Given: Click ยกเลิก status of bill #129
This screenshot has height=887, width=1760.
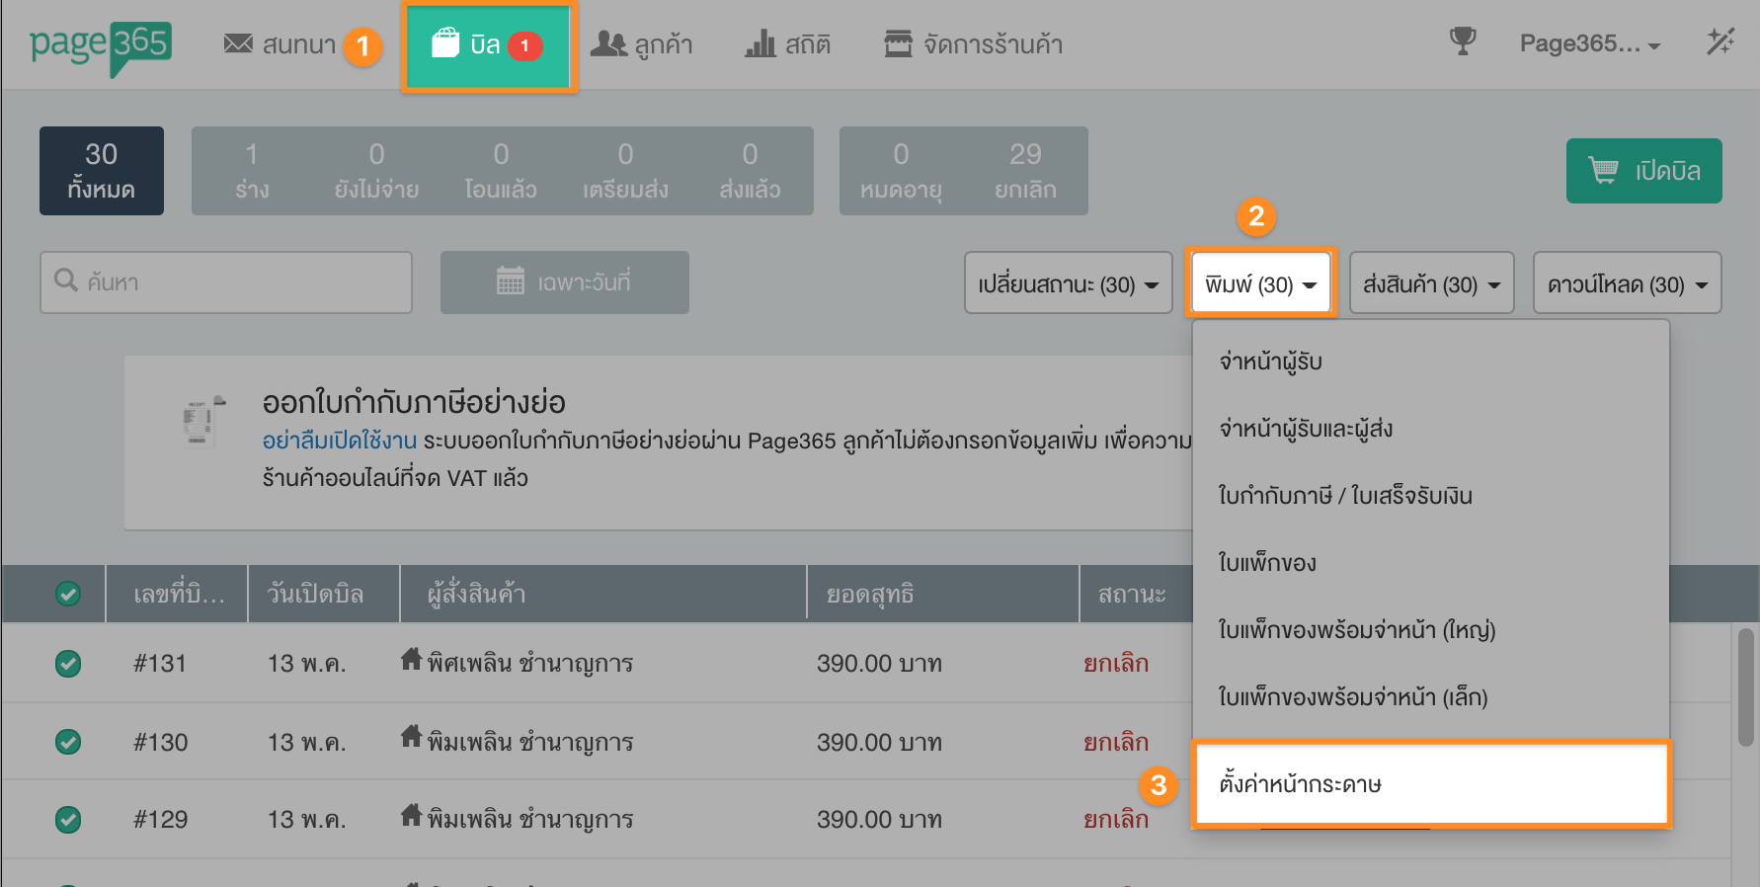Looking at the screenshot, I should [x=1116, y=819].
